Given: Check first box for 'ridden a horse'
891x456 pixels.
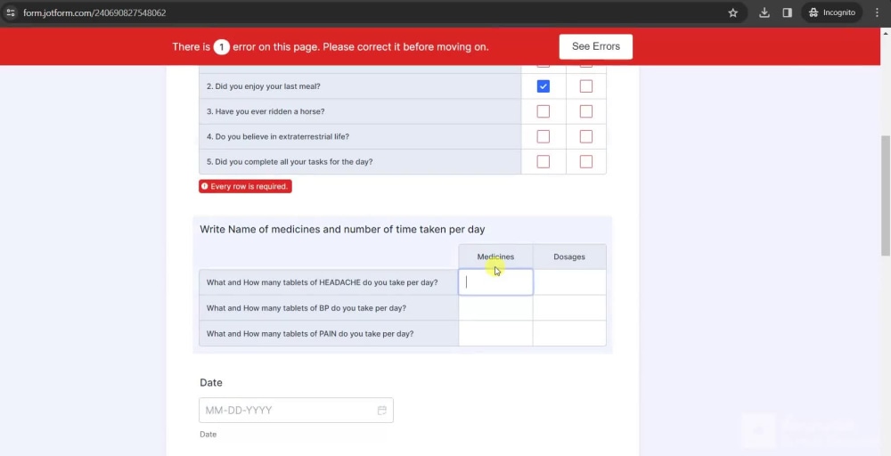Looking at the screenshot, I should pyautogui.click(x=544, y=111).
